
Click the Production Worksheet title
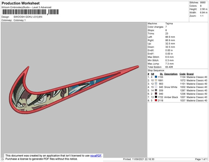[x=21, y=3]
